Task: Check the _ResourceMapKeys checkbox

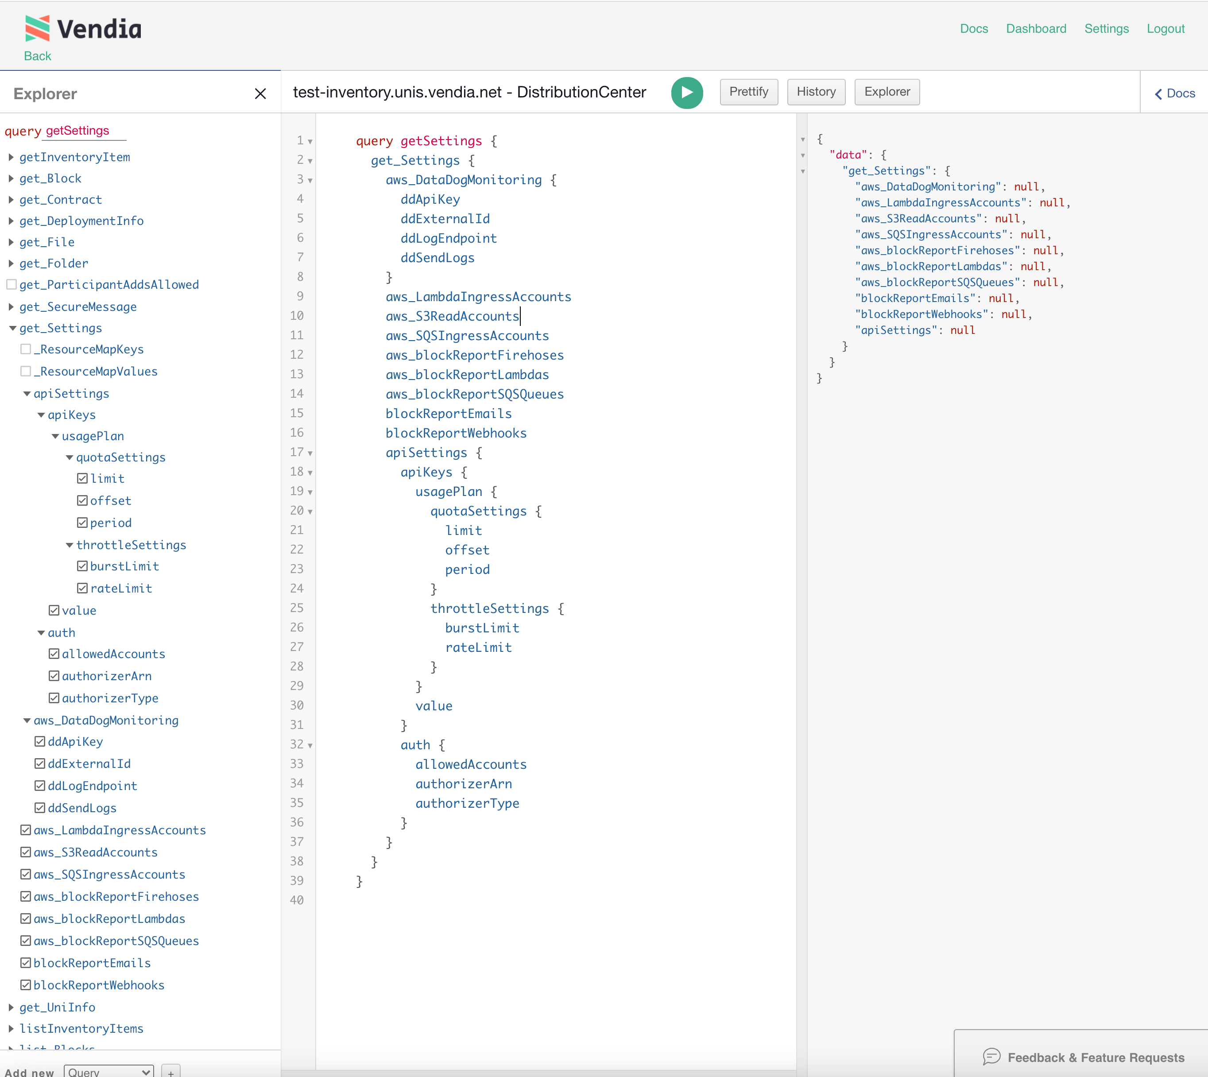Action: click(x=25, y=349)
